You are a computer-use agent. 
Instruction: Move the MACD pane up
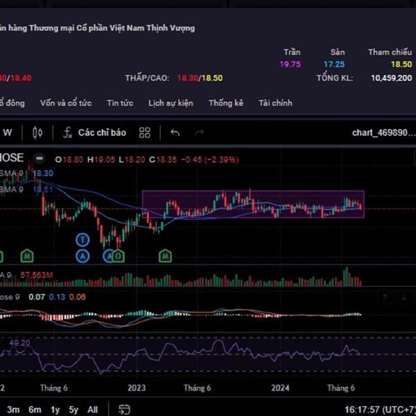385,297
